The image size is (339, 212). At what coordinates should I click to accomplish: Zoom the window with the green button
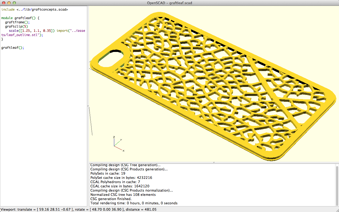coord(14,3)
